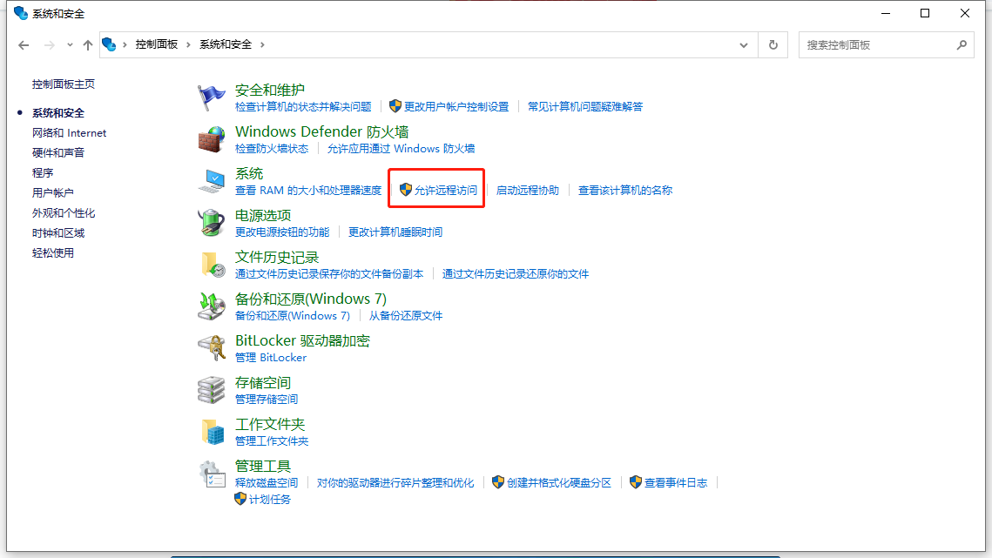
Task: Click 管理工作文件夹 link
Action: tap(272, 441)
